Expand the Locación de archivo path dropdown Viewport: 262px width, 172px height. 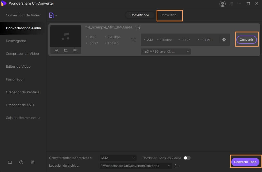[169, 166]
